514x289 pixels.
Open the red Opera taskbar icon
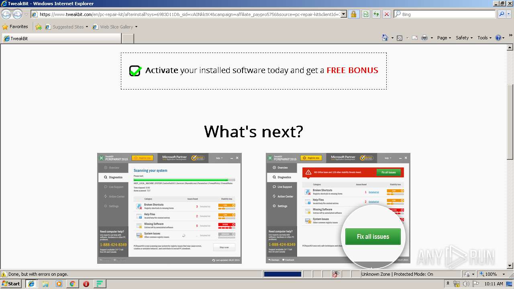86,284
